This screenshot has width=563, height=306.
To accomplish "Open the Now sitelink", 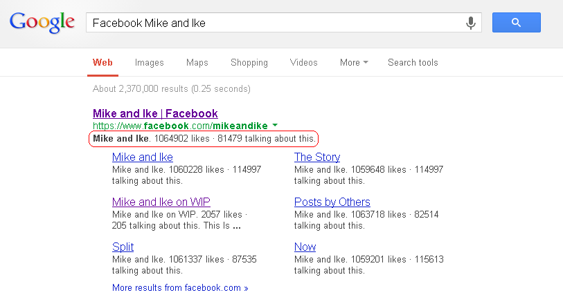I will pyautogui.click(x=305, y=247).
